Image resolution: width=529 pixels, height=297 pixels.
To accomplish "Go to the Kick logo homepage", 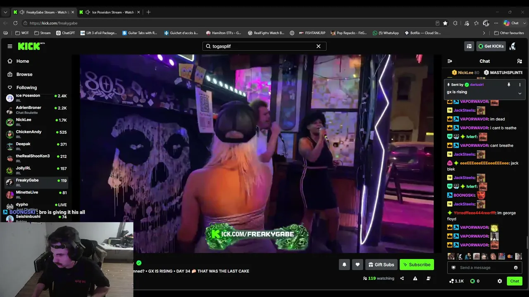I will [31, 46].
